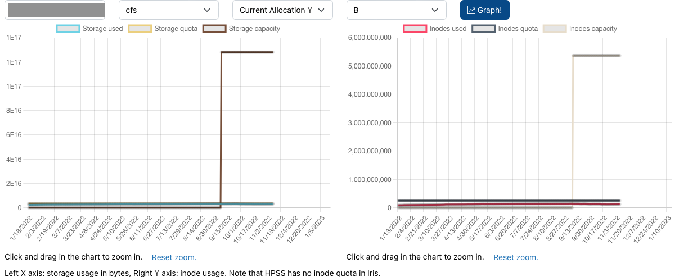This screenshot has width=679, height=277.
Task: Click the Graph! button chart icon
Action: [x=471, y=10]
